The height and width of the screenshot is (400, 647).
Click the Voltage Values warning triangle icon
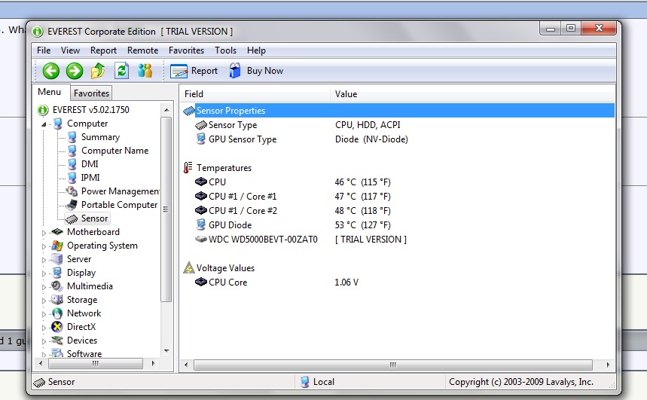[x=189, y=268]
